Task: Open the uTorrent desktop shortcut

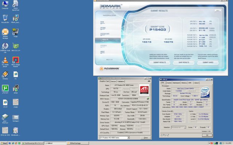Action: click(5, 89)
